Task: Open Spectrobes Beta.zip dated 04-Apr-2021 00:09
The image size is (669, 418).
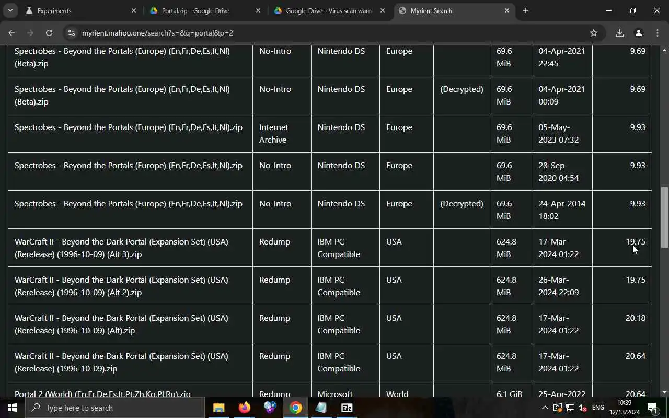Action: pyautogui.click(x=122, y=95)
